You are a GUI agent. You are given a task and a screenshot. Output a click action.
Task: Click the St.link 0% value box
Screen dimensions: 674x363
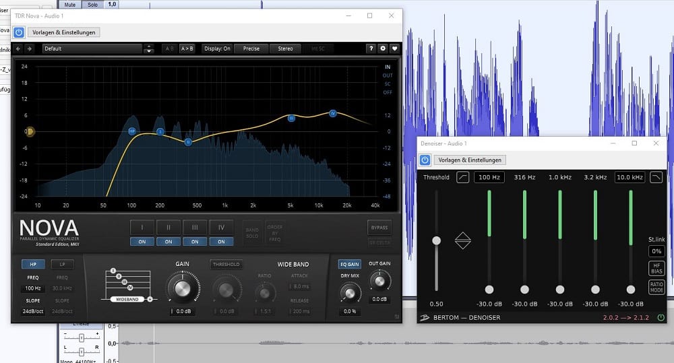[x=656, y=251]
